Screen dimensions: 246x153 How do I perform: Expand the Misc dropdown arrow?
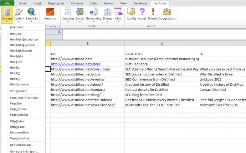tap(118, 22)
